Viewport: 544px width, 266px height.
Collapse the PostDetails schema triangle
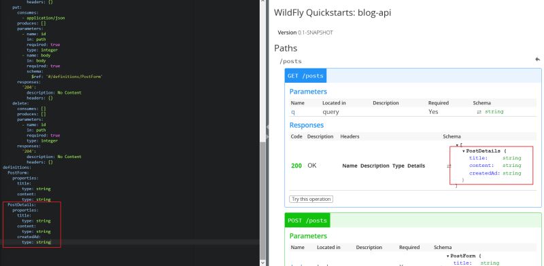click(464, 151)
